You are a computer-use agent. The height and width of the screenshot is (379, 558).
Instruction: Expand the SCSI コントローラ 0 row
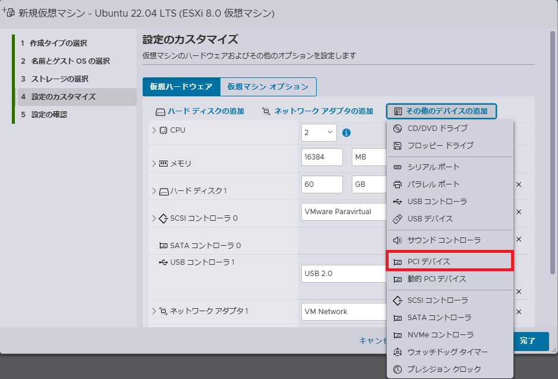point(154,218)
